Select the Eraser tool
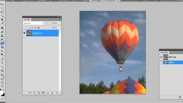Image resolution: width=183 pixels, height=103 pixels. 2,43
